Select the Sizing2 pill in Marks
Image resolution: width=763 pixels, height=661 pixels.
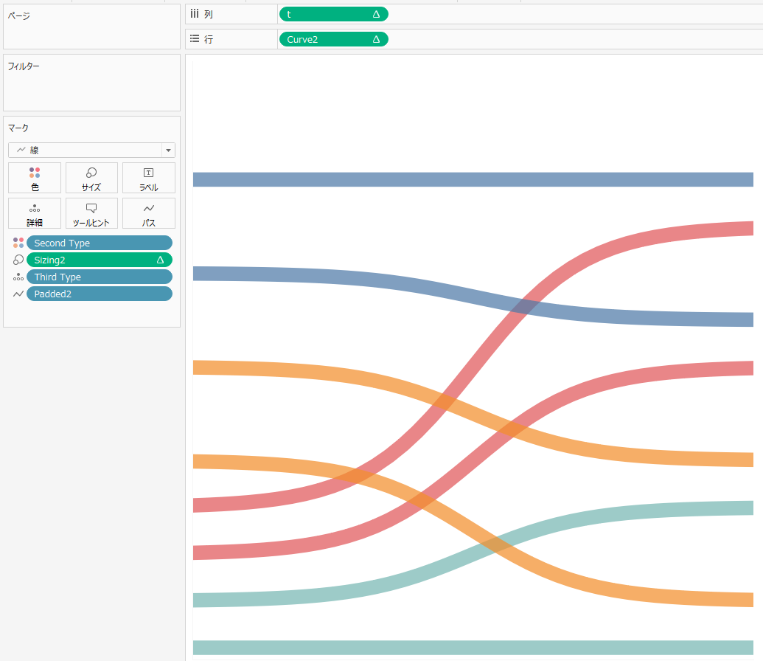click(x=100, y=260)
